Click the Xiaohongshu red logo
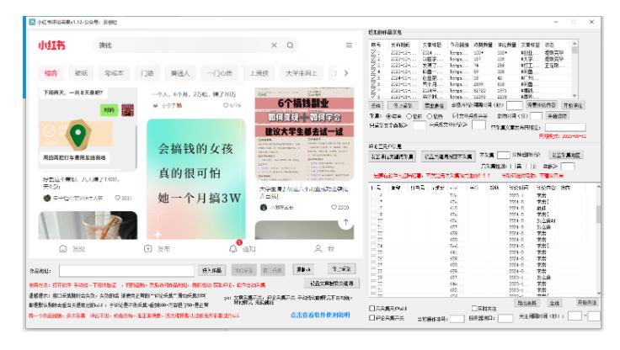This screenshot has height=350, width=620. [x=52, y=45]
